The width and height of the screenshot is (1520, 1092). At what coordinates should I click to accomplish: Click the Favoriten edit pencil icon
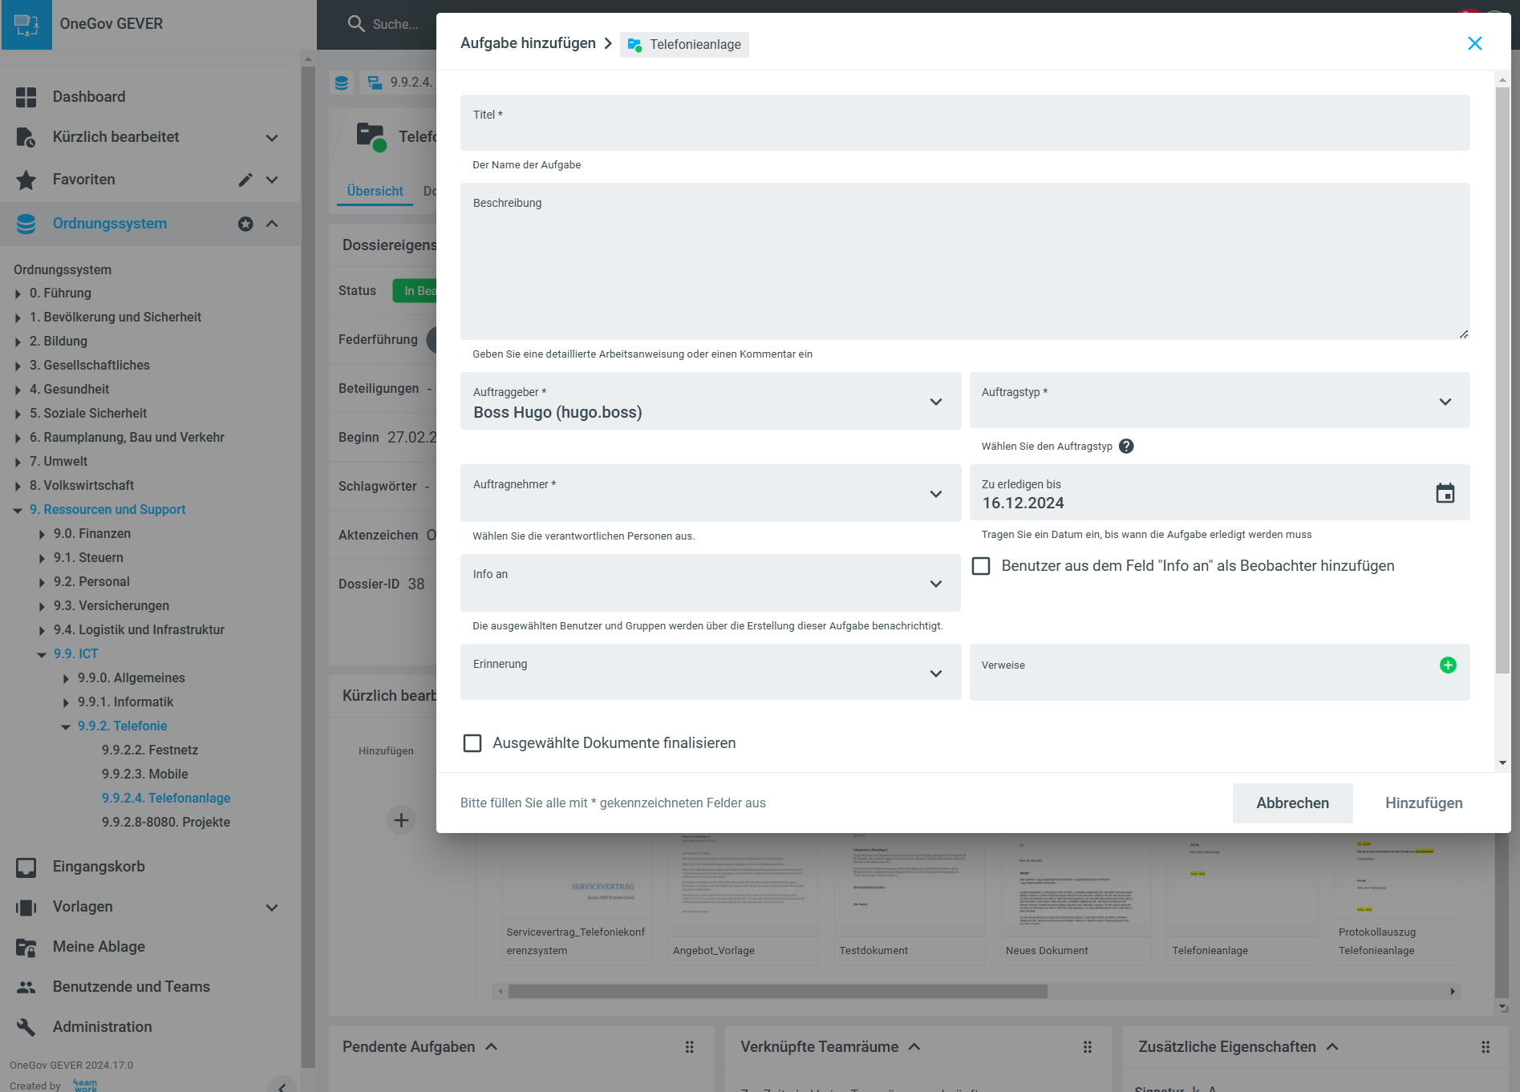click(x=245, y=180)
